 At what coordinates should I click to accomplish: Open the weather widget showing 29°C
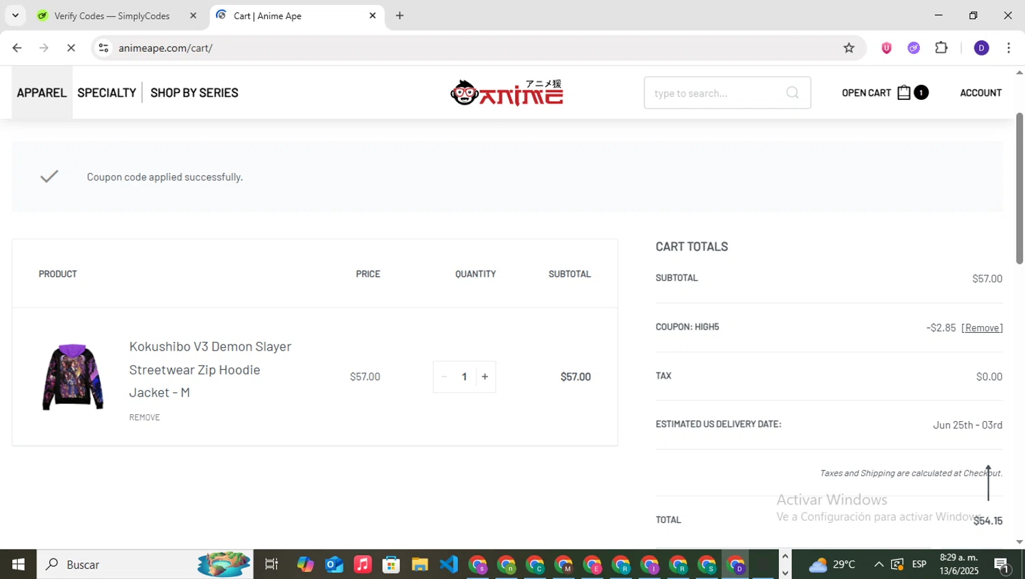(832, 565)
